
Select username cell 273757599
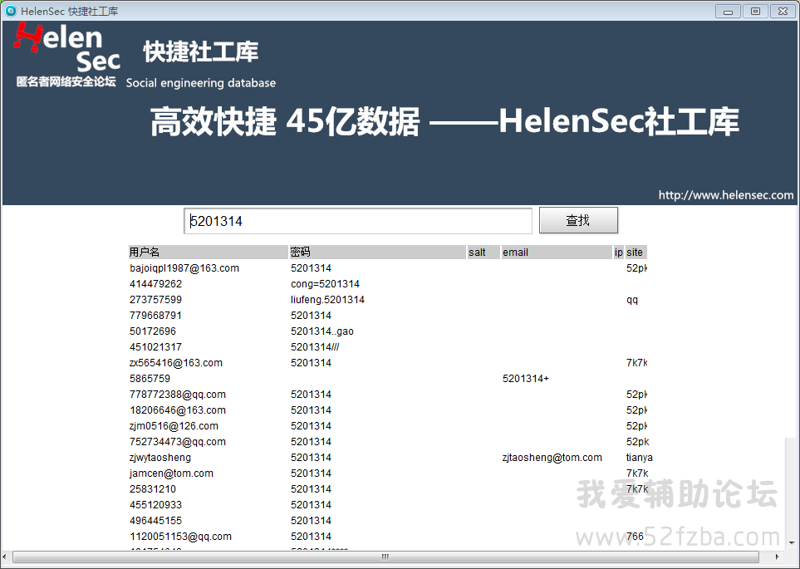pyautogui.click(x=155, y=300)
